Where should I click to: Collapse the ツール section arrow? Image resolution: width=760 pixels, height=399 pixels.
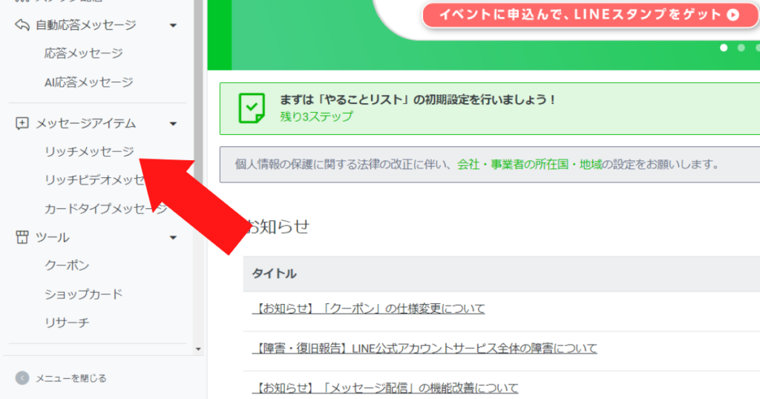[173, 238]
